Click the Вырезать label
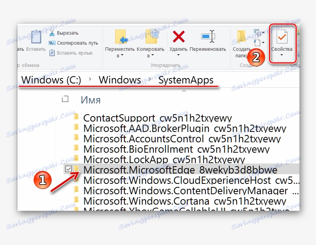Screen dimensions: 316x245 (x=68, y=33)
